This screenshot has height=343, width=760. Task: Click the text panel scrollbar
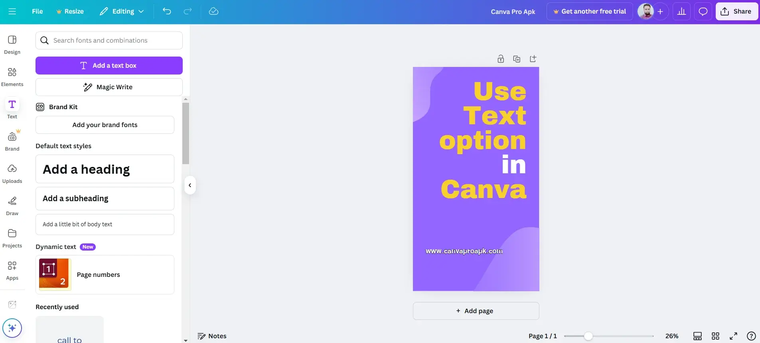click(x=186, y=133)
